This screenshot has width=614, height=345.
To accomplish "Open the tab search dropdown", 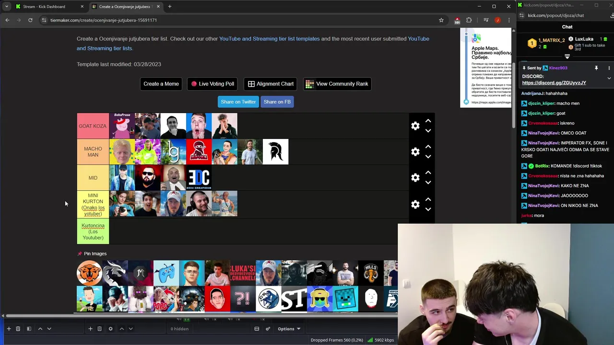I will pyautogui.click(x=6, y=7).
